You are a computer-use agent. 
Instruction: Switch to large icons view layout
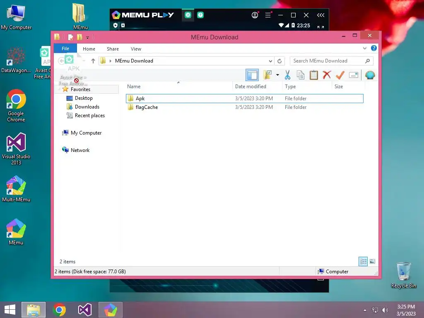tap(372, 261)
